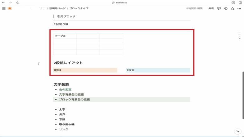This screenshot has height=137, width=244.
Task: Open the three-dot page options menu
Action: click(239, 8)
